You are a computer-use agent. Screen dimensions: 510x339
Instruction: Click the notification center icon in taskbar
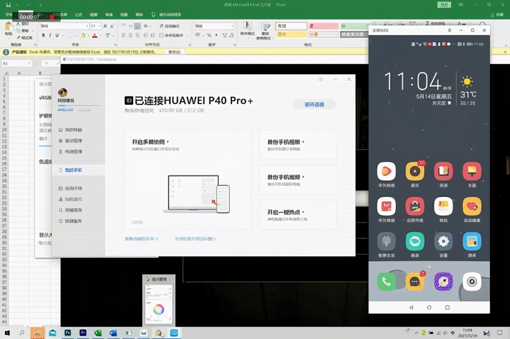[x=500, y=333]
